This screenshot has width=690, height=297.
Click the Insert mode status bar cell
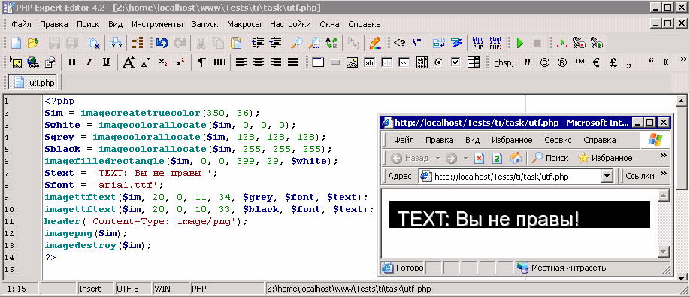coord(95,289)
